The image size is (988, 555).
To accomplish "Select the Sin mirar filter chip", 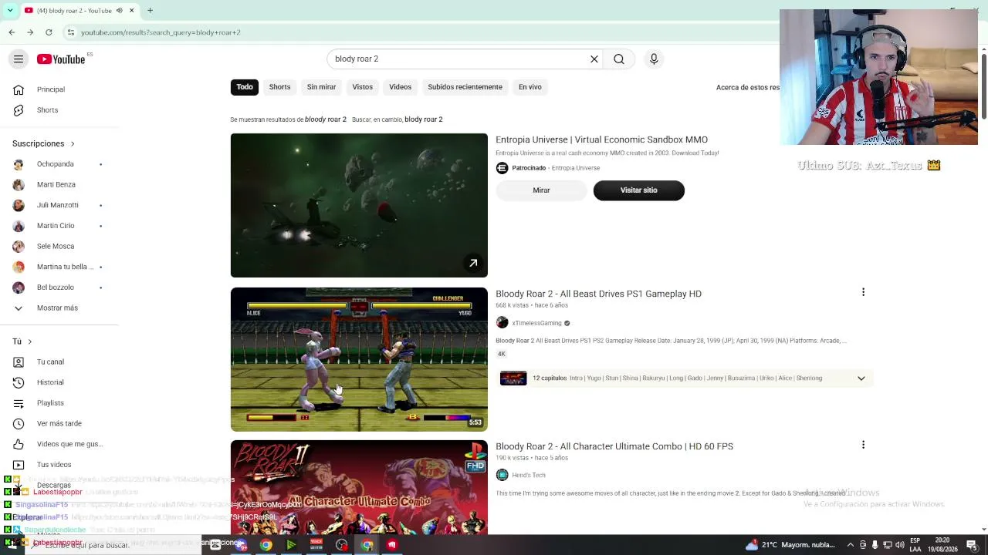I will (x=321, y=87).
